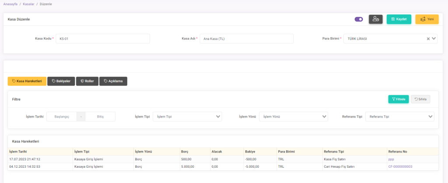Click into the Kasa Adı field
The height and width of the screenshot is (183, 448).
(x=246, y=38)
